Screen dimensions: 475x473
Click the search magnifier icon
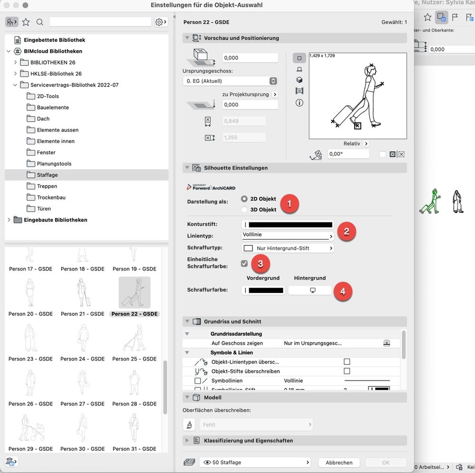(x=39, y=22)
